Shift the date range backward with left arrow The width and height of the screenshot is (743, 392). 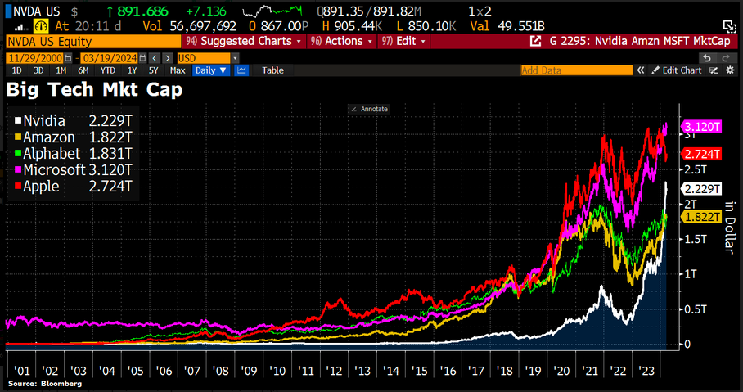(155, 58)
